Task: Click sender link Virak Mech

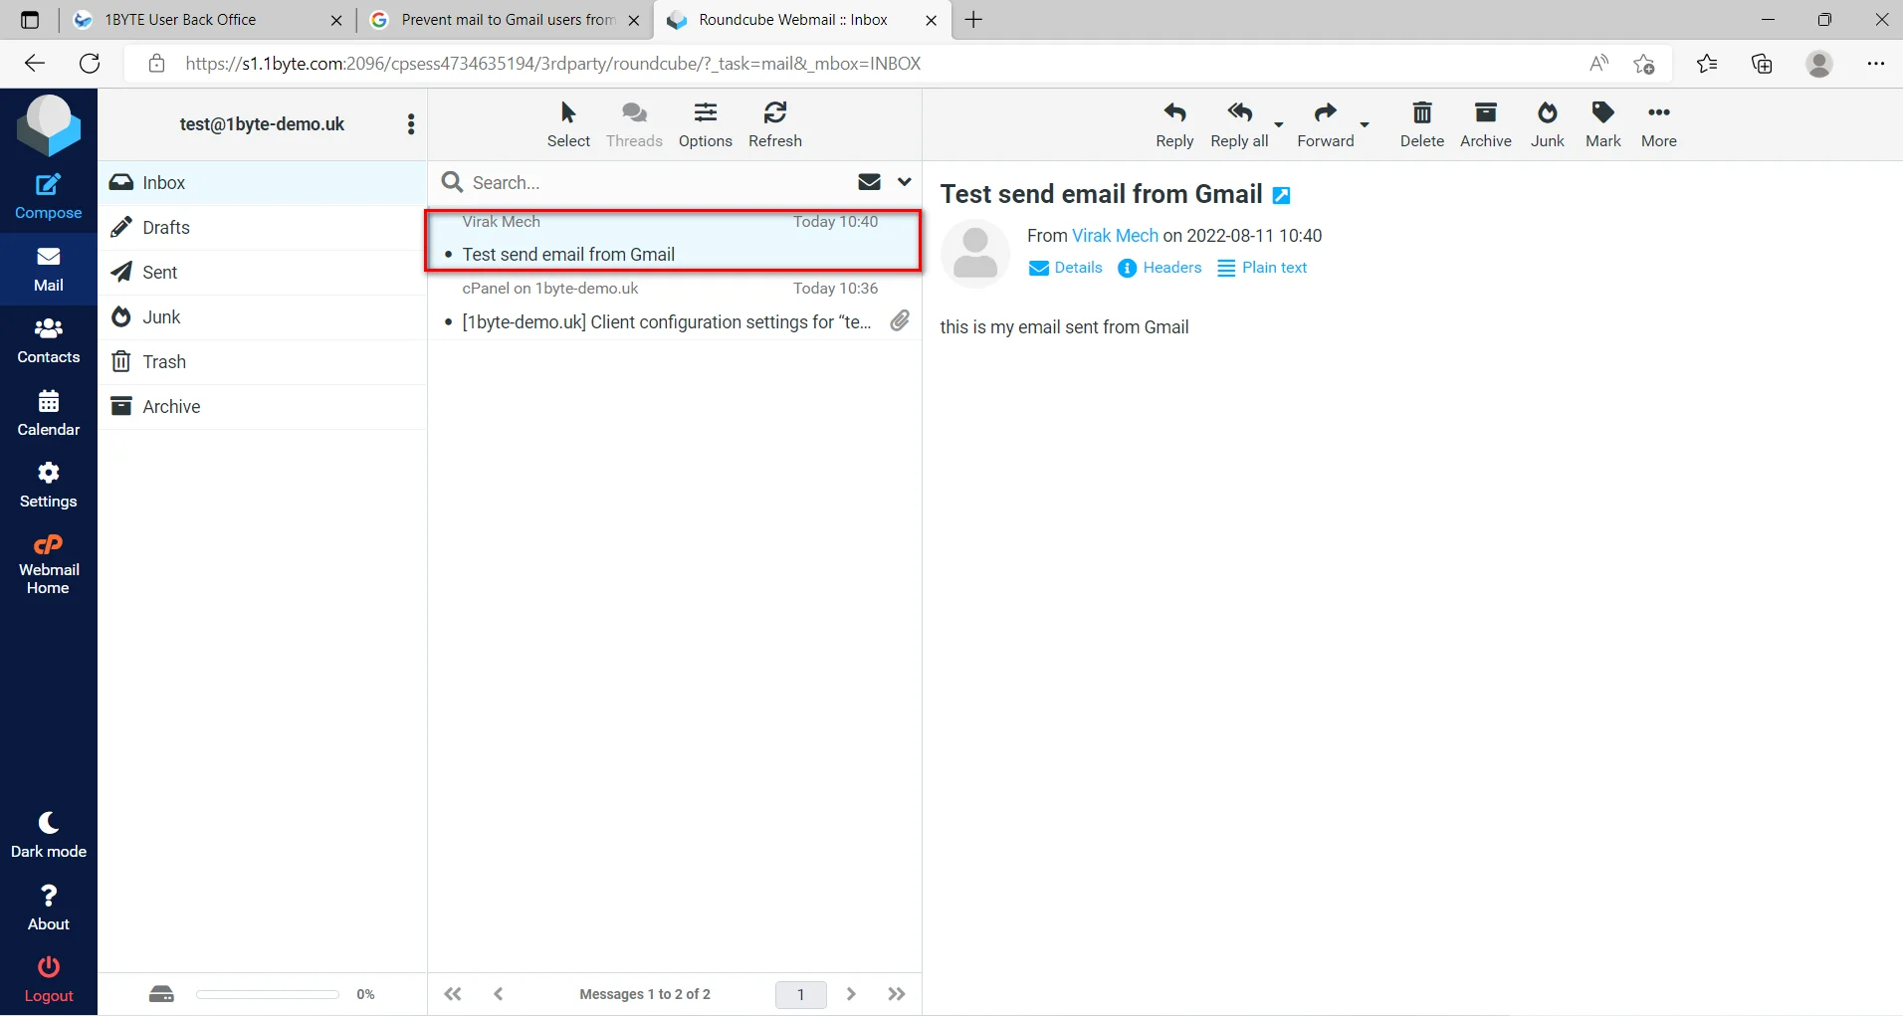Action: [x=1115, y=236]
